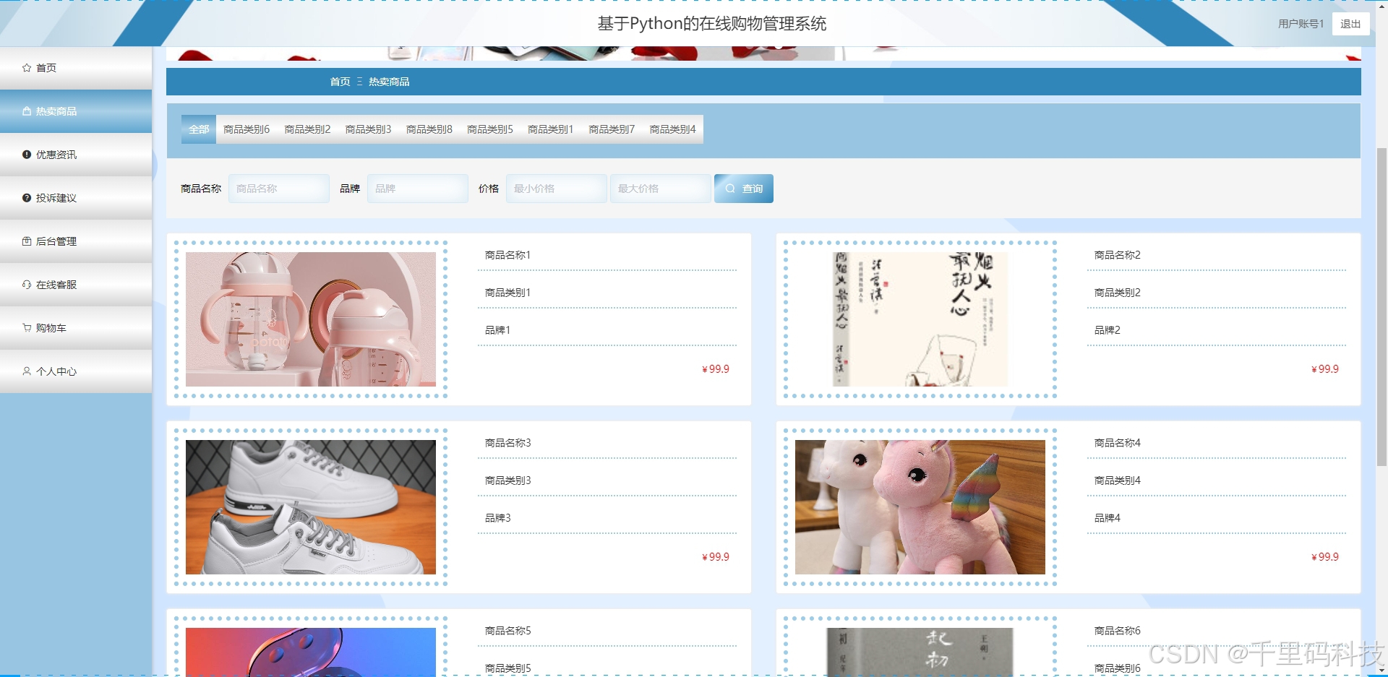Click 品牌1 in first product card
The image size is (1388, 677).
click(x=497, y=330)
